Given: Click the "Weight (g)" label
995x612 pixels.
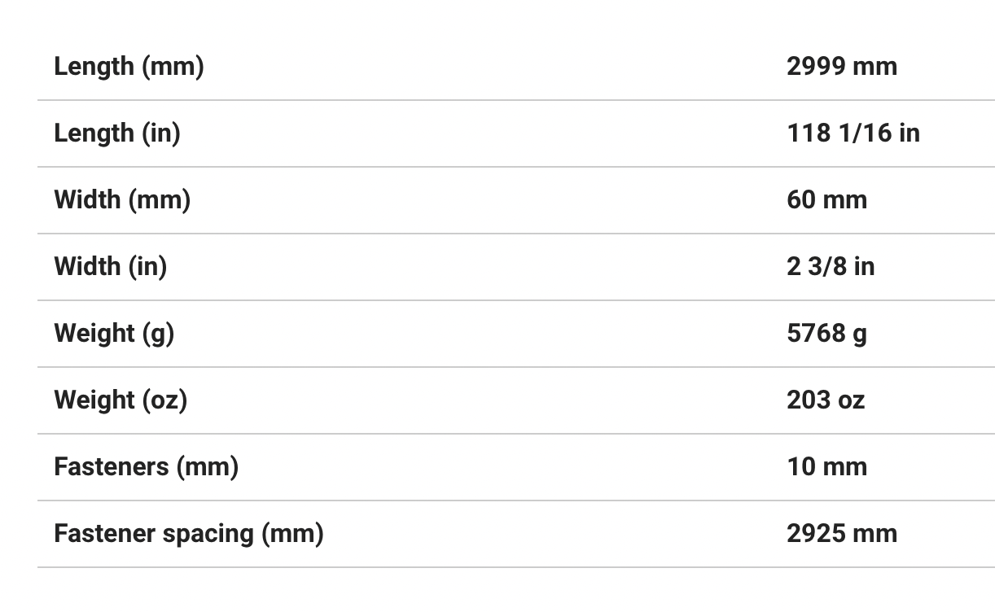Looking at the screenshot, I should 114,333.
